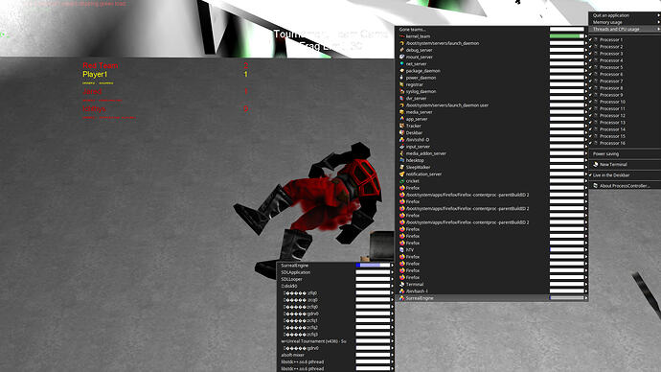Click the net_server globe icon
The image size is (661, 372).
pyautogui.click(x=401, y=63)
